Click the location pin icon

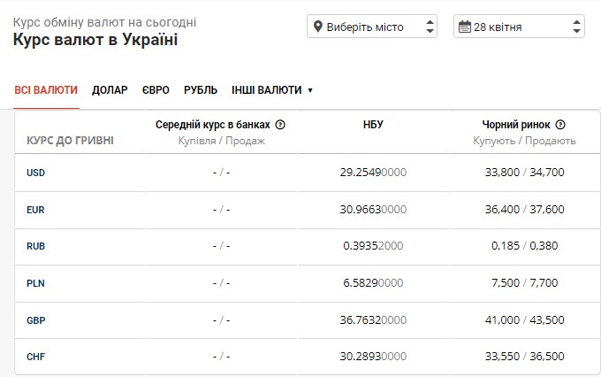point(318,27)
